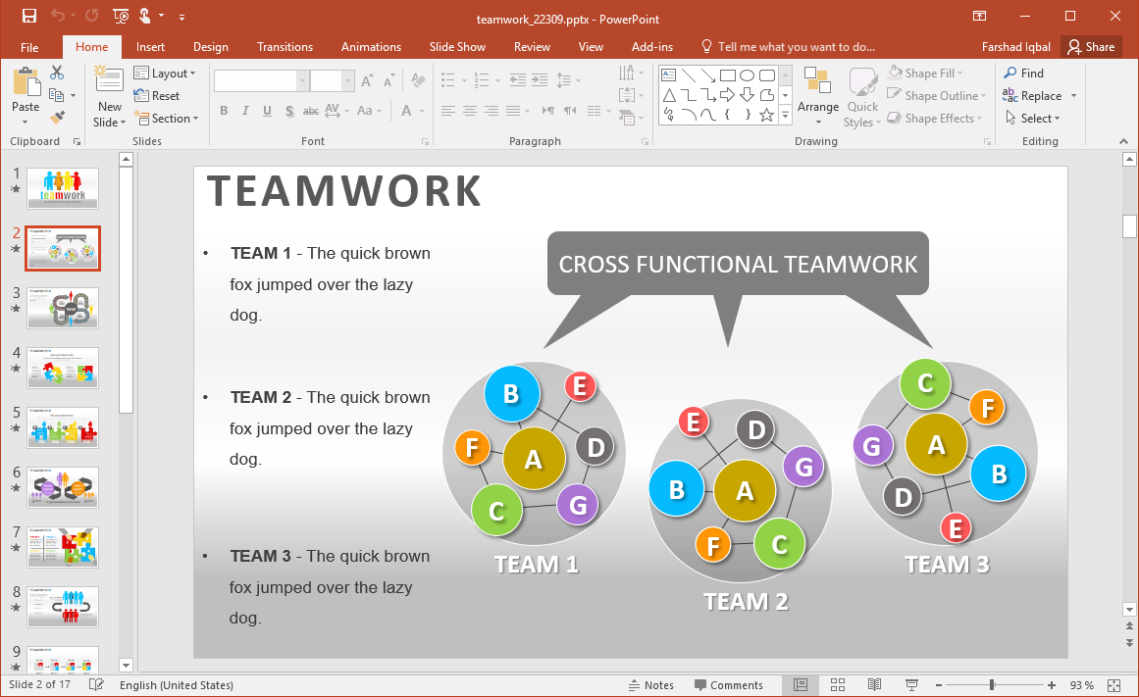The image size is (1139, 697).
Task: Switch to the Transitions tab
Action: pos(285,47)
